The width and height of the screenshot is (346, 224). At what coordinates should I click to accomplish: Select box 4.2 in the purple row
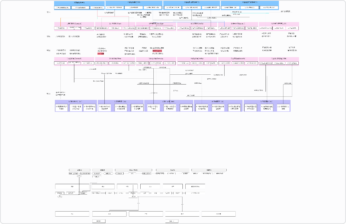(x=218, y=107)
